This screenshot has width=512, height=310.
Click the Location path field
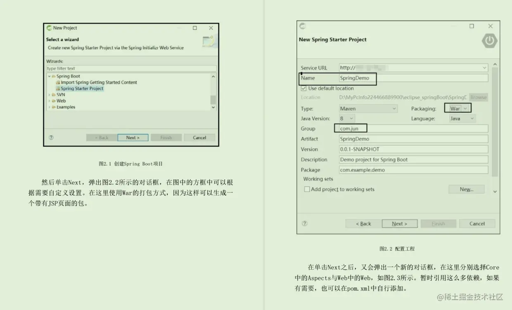pos(403,97)
